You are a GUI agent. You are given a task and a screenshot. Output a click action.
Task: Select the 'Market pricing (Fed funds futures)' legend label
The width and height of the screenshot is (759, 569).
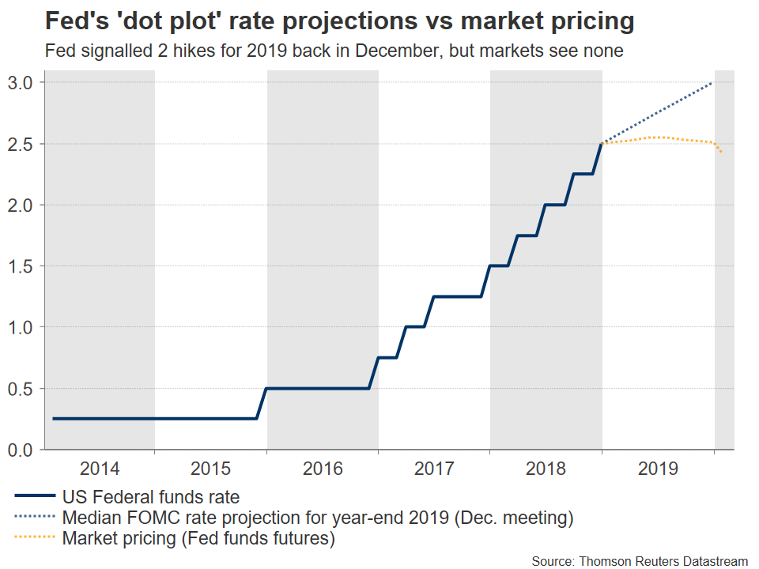198,540
